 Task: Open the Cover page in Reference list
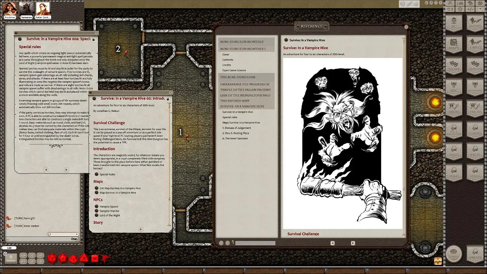(x=226, y=54)
